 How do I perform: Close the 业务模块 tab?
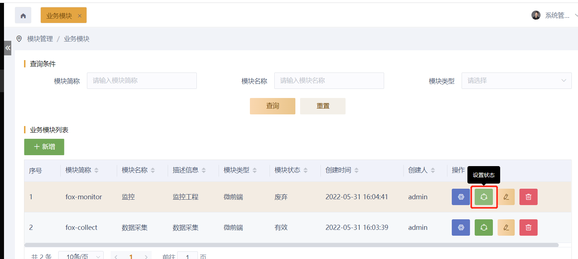click(x=80, y=16)
